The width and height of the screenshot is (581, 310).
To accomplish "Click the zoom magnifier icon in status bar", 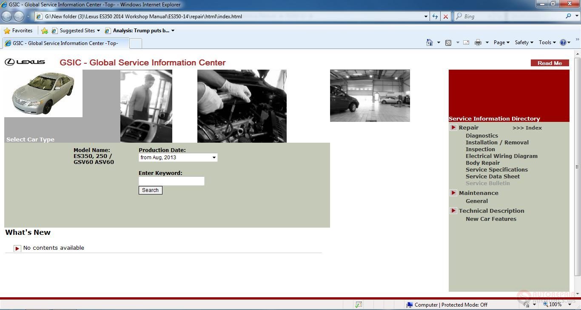I will point(546,304).
